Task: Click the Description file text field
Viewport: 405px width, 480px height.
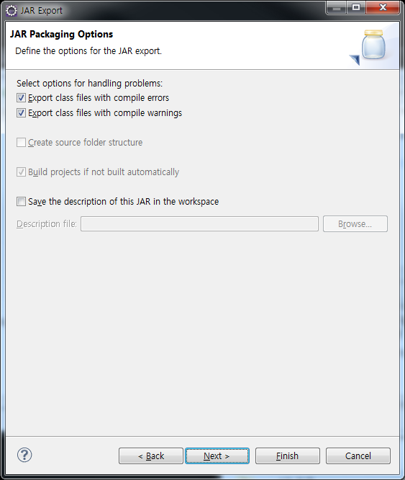Action: [199, 223]
